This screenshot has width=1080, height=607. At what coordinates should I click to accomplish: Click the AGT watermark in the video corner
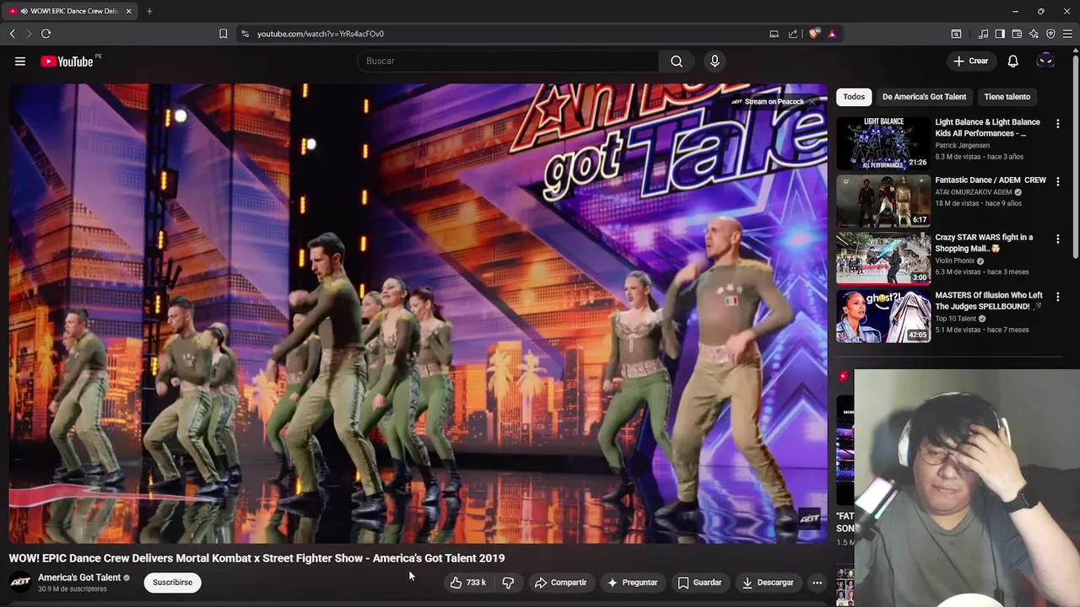coord(809,518)
